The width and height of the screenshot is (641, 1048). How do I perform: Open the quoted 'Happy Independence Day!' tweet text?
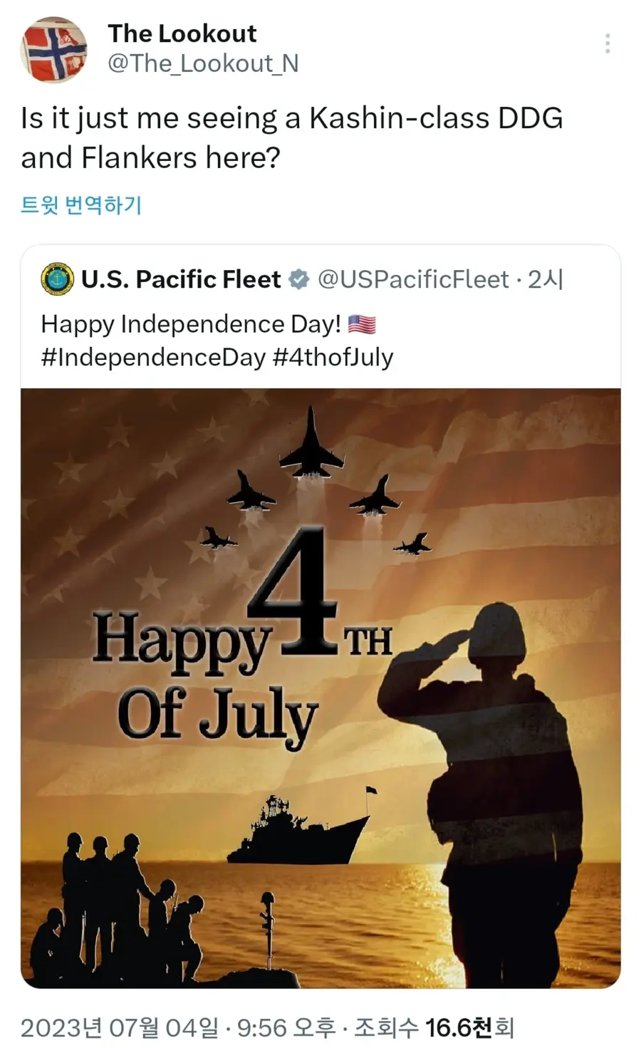[191, 324]
